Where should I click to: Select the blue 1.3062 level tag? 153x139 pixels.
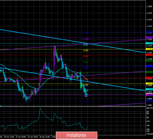pyautogui.click(x=149, y=66)
